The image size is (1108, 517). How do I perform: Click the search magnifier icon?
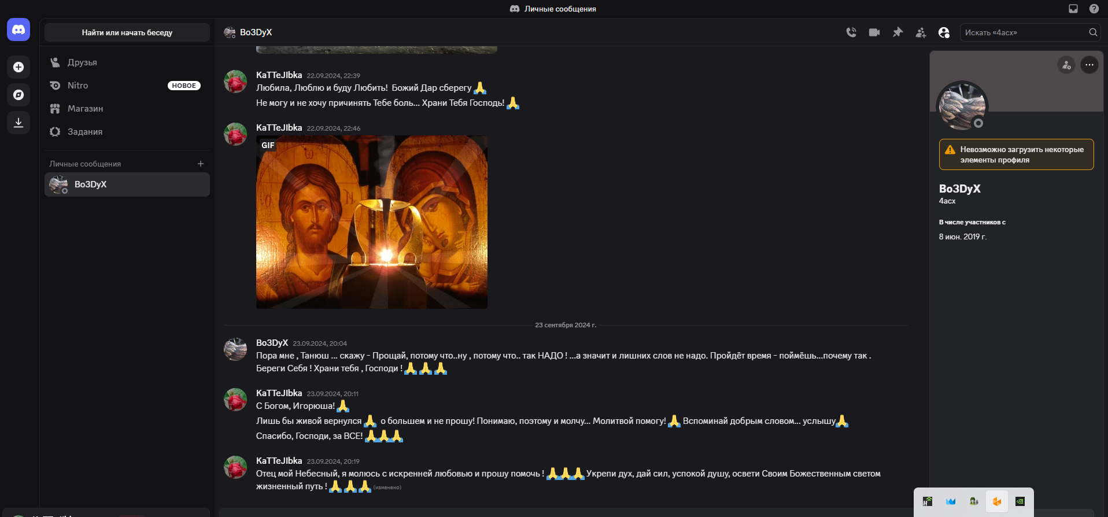point(1093,32)
